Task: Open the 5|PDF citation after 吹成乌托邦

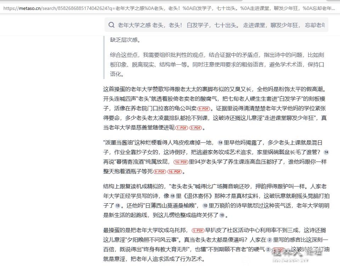Action: [x=198, y=230]
